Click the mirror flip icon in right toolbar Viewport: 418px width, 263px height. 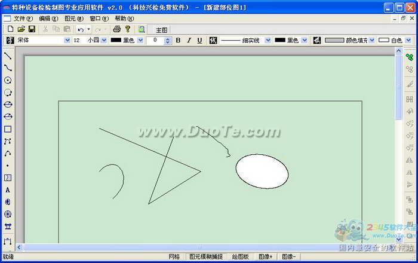click(x=410, y=160)
